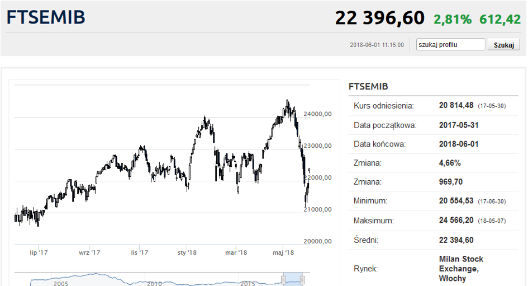
Task: Click the 24000,00 price axis label
Action: click(x=317, y=114)
